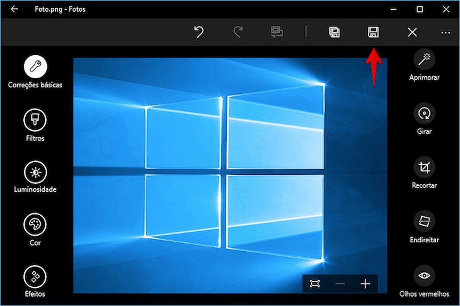Cancel editing with the toolbar X
The width and height of the screenshot is (460, 306).
point(412,32)
